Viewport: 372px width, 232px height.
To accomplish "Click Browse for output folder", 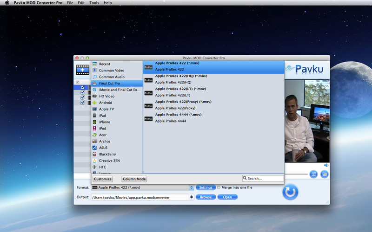I will [x=206, y=197].
